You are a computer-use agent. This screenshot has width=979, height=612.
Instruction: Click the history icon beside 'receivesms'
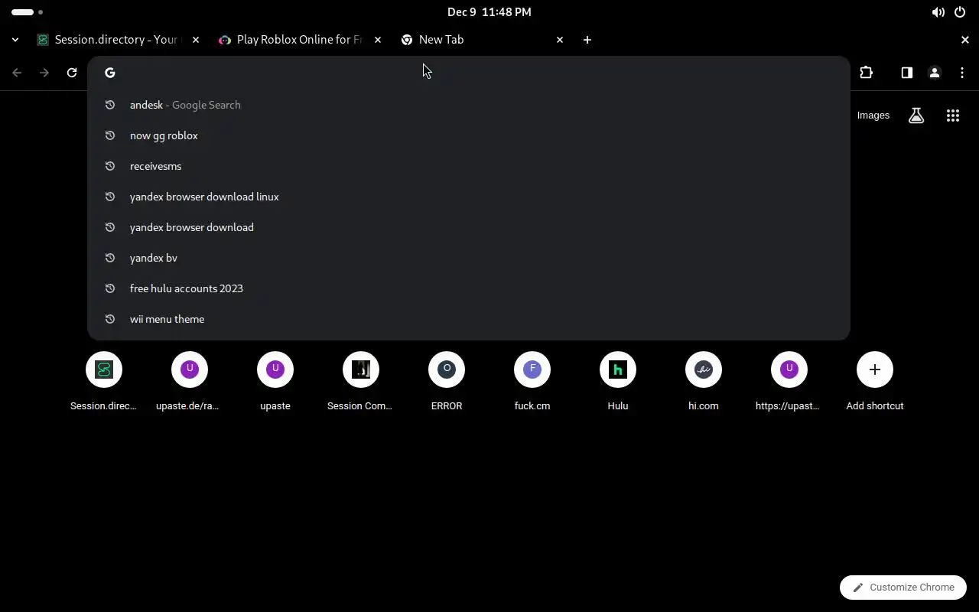click(110, 166)
